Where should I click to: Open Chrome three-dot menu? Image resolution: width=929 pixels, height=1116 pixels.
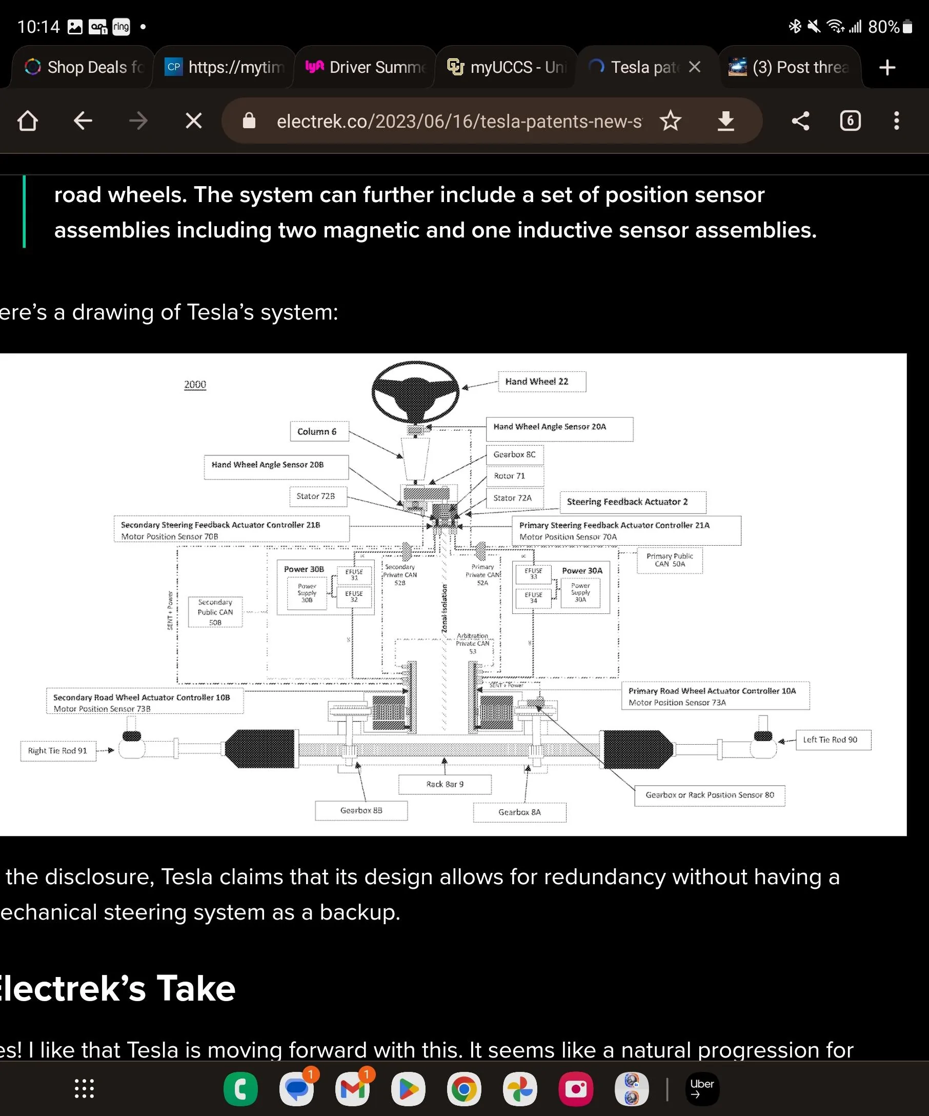[x=897, y=121]
